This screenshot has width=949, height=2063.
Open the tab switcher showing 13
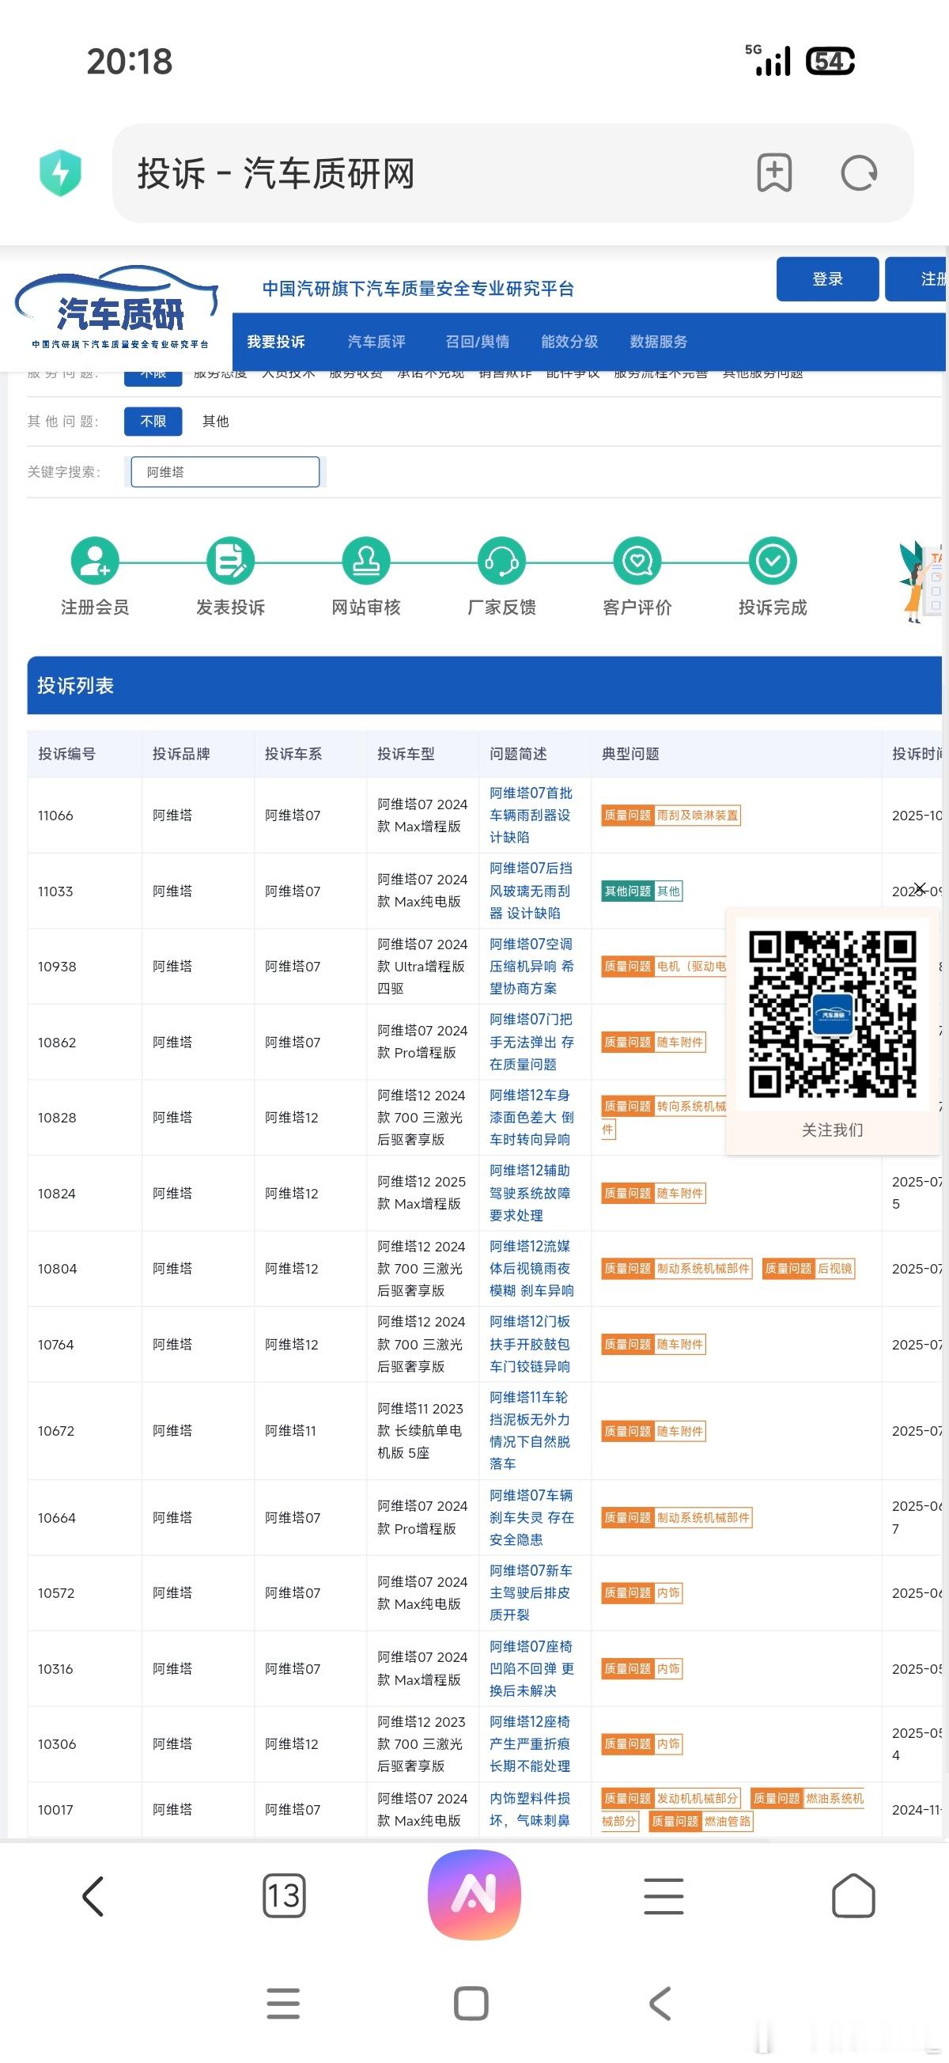point(283,1895)
